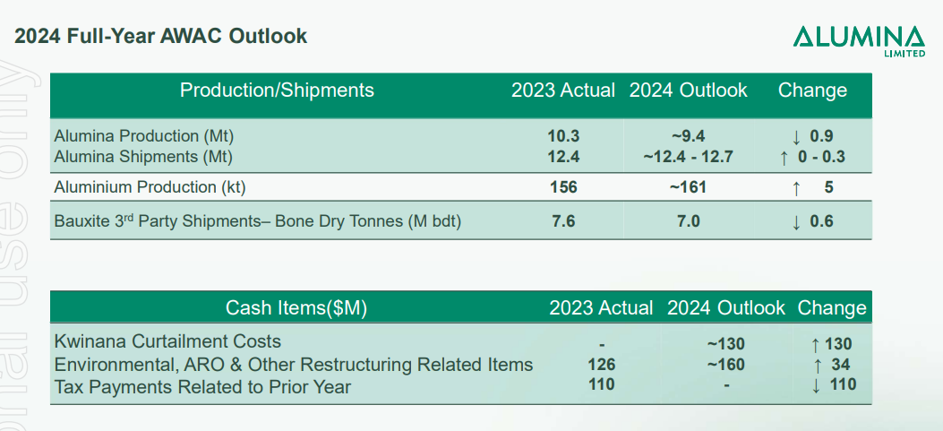Click the down arrow beside 0.6 change
The width and height of the screenshot is (943, 431).
click(795, 221)
